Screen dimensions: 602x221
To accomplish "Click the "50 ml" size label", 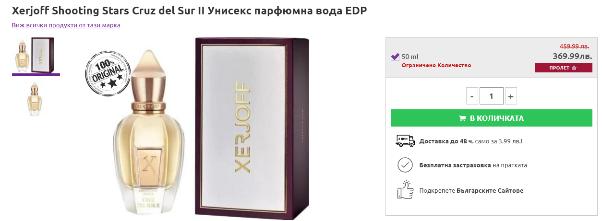I will click(410, 57).
